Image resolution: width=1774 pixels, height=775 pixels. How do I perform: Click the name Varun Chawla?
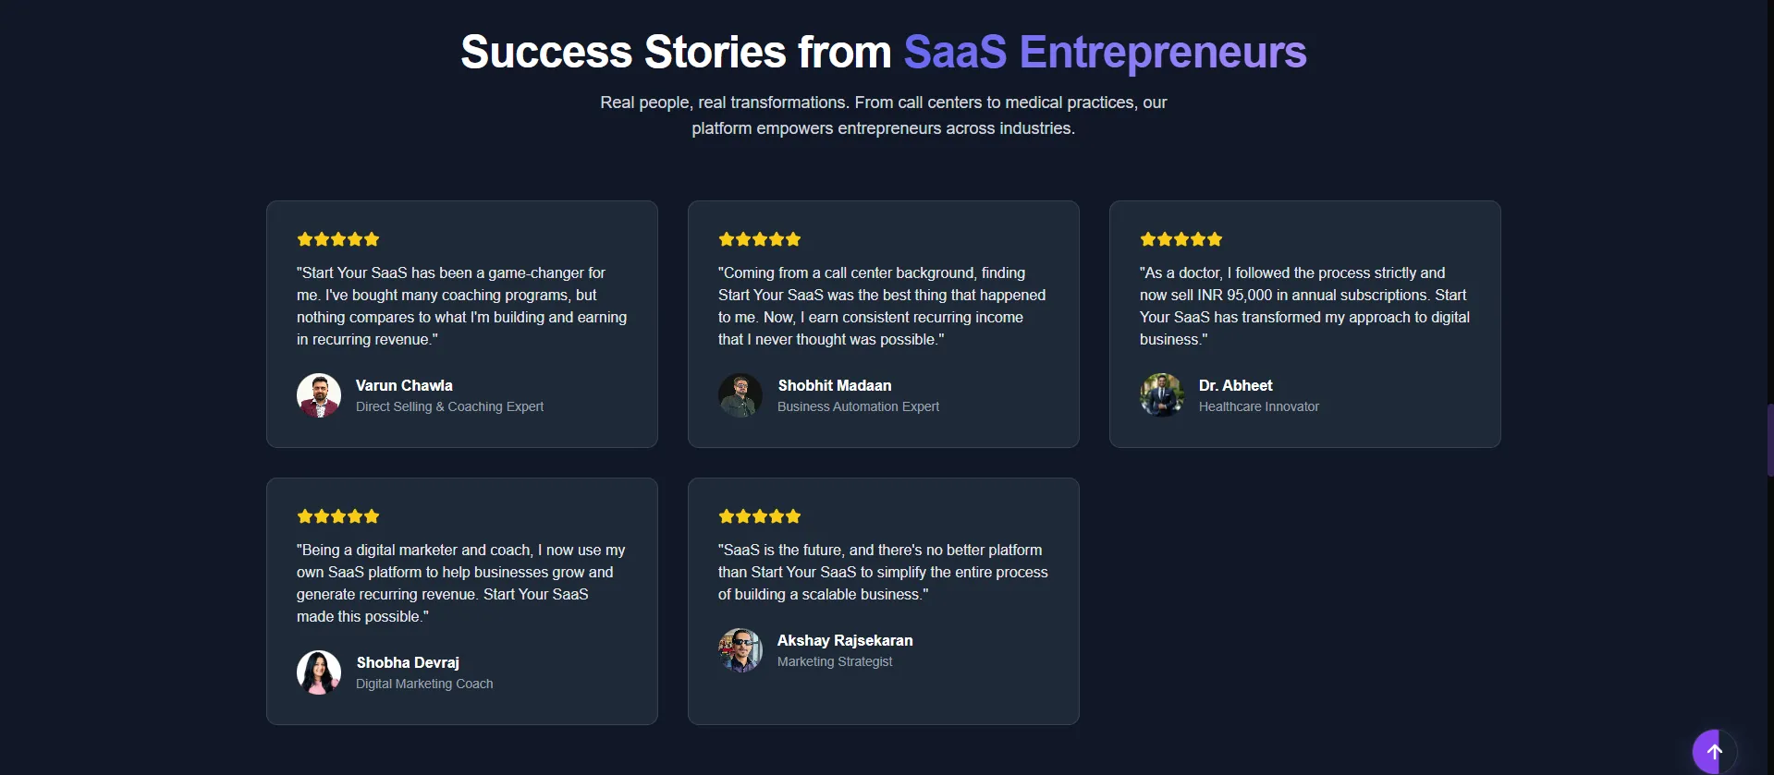404,385
